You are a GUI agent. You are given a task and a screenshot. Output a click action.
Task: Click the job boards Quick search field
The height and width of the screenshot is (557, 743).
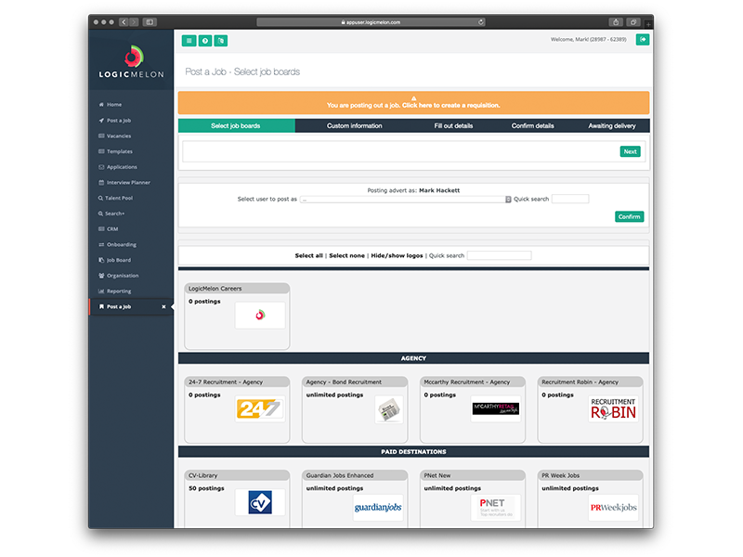[x=499, y=256]
